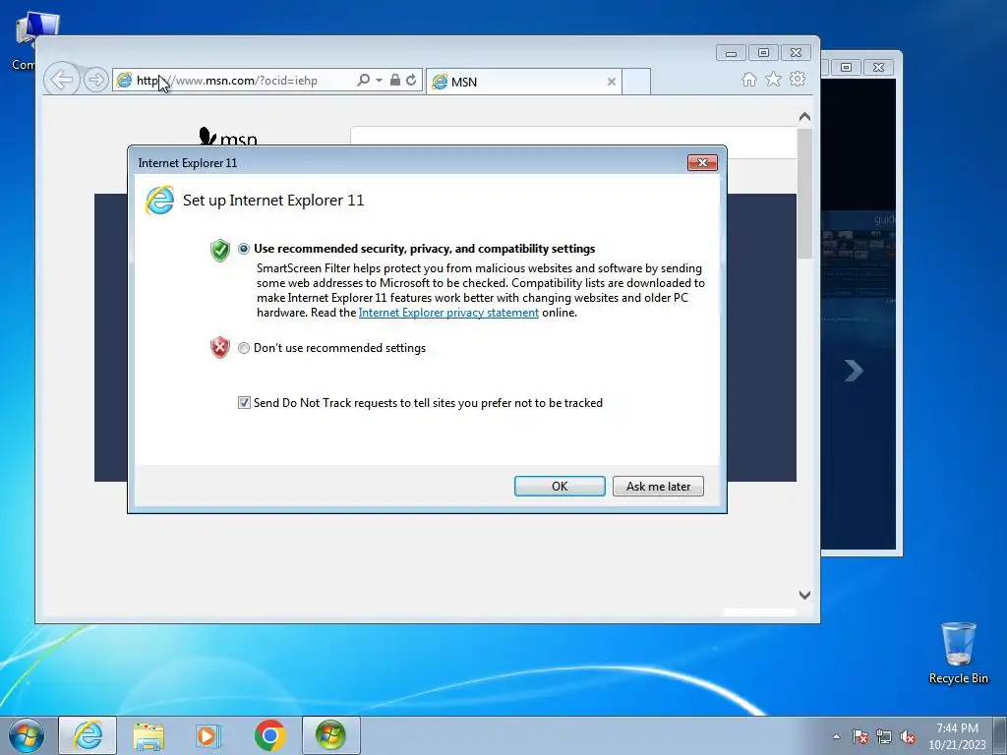Open Favorites star icon
Viewport: 1007px width, 755px height.
tap(773, 80)
